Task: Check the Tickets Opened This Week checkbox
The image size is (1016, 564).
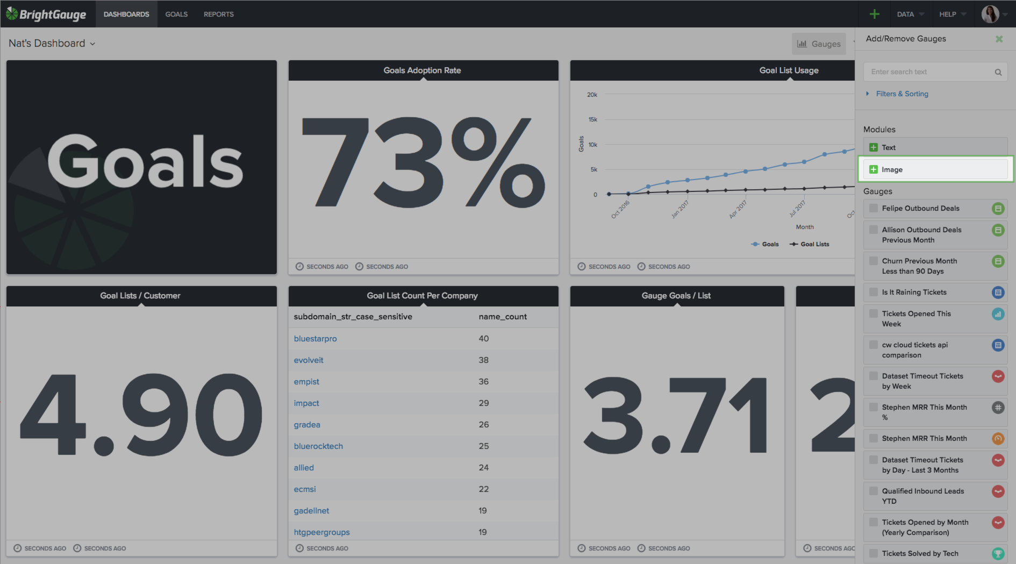Action: [x=874, y=313]
